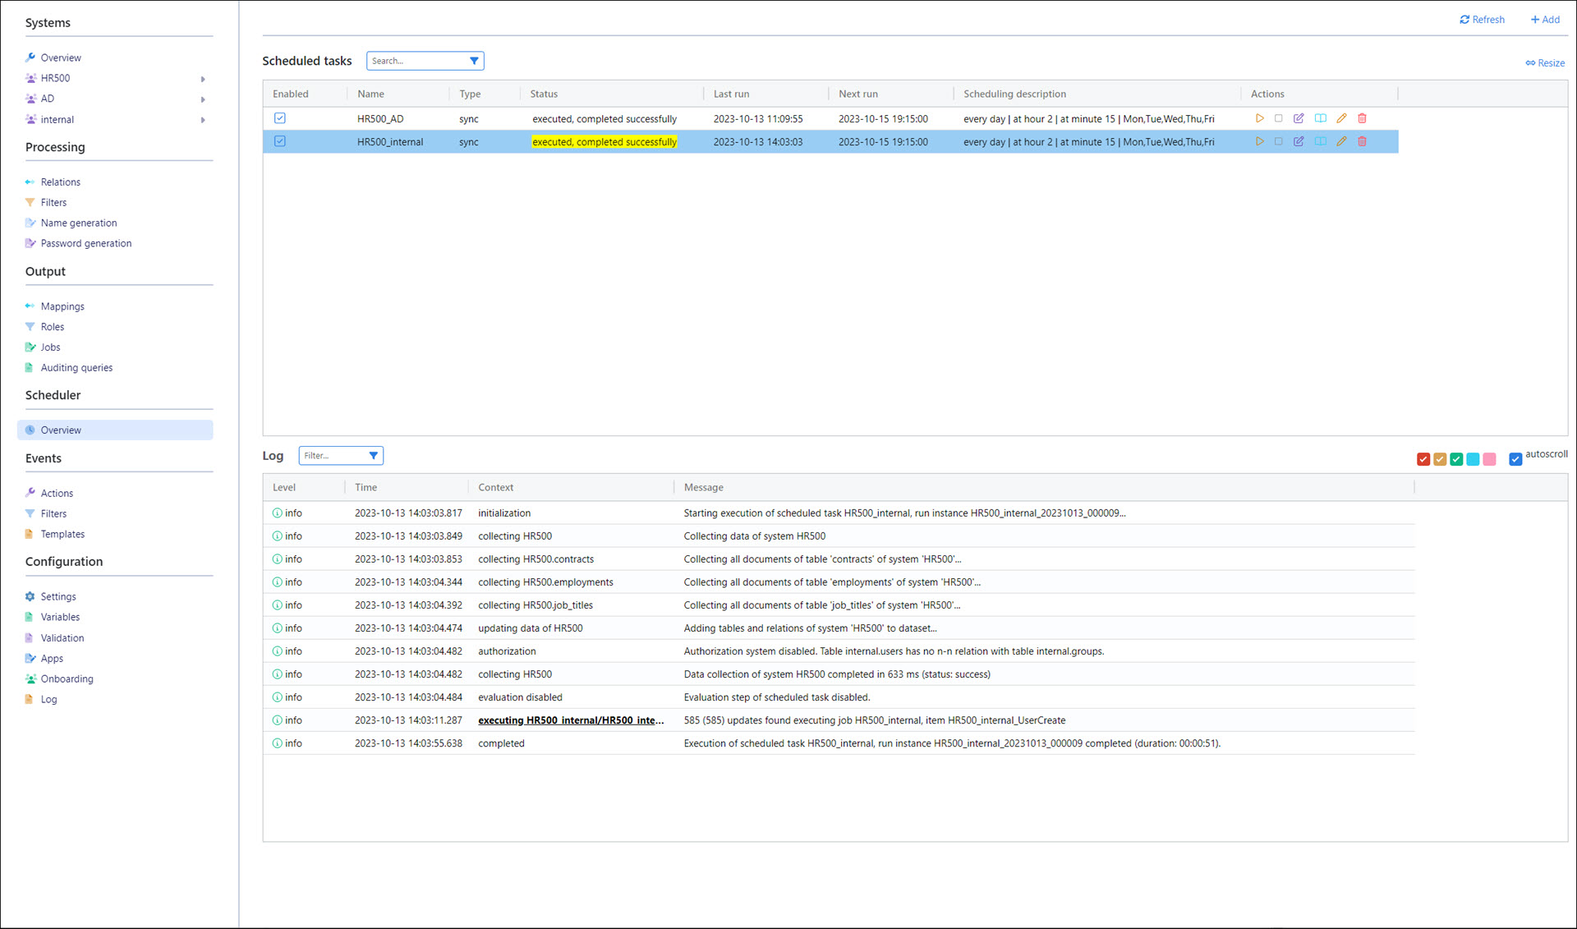The height and width of the screenshot is (929, 1577).
Task: Expand the HR500 system submenu arrow
Action: [203, 79]
